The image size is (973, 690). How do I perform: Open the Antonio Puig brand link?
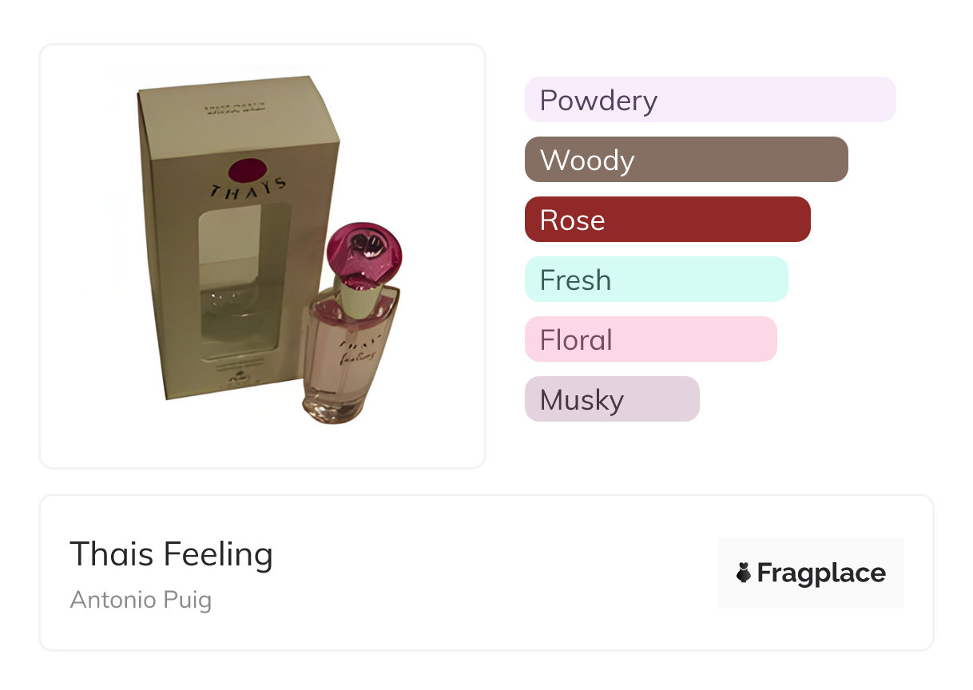tap(141, 600)
